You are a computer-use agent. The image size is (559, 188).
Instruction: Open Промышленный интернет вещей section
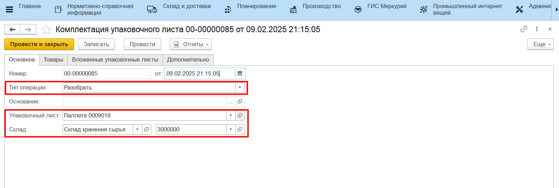click(467, 9)
